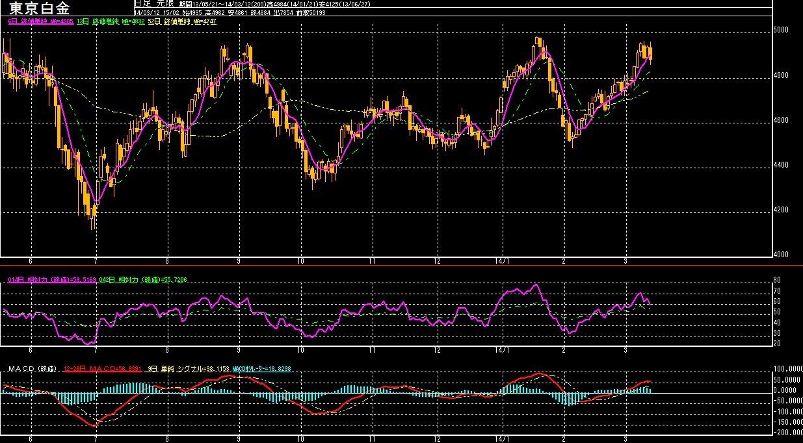Click the open interest 前取50193
Viewport: 803px width, 443px height.
pos(311,12)
